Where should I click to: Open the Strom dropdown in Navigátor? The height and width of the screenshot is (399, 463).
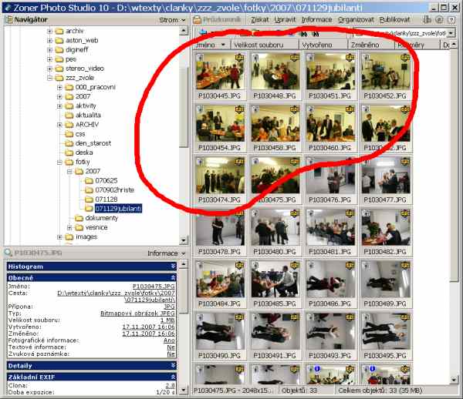[170, 18]
